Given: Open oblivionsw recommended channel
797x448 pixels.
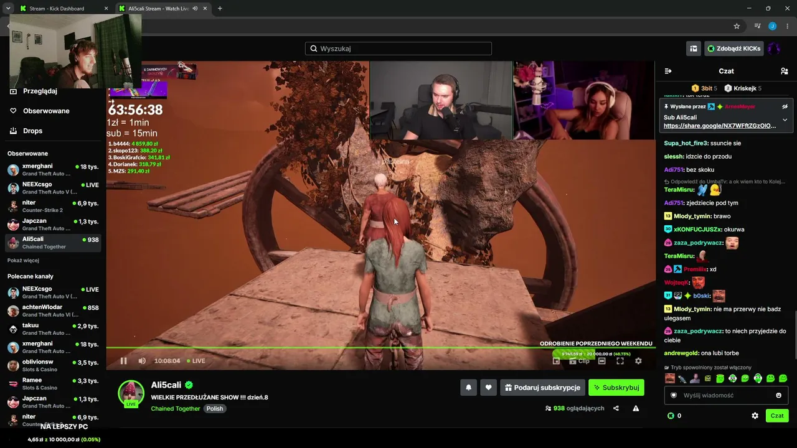Looking at the screenshot, I should [x=53, y=365].
